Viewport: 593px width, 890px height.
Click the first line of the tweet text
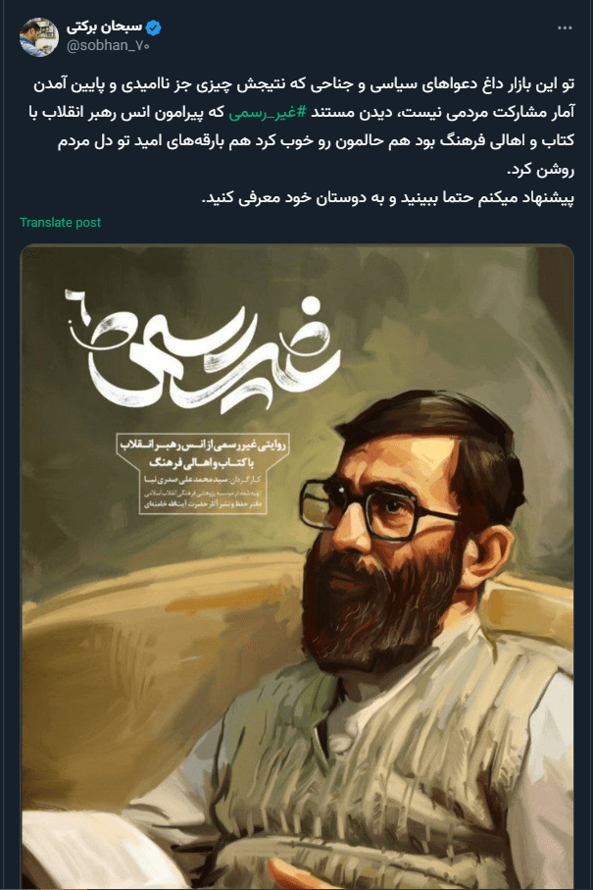303,84
